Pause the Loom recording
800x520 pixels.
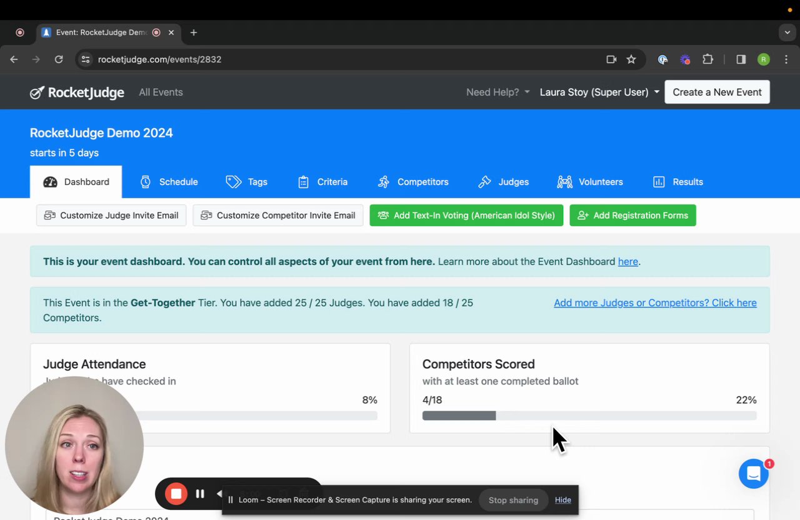pos(200,494)
